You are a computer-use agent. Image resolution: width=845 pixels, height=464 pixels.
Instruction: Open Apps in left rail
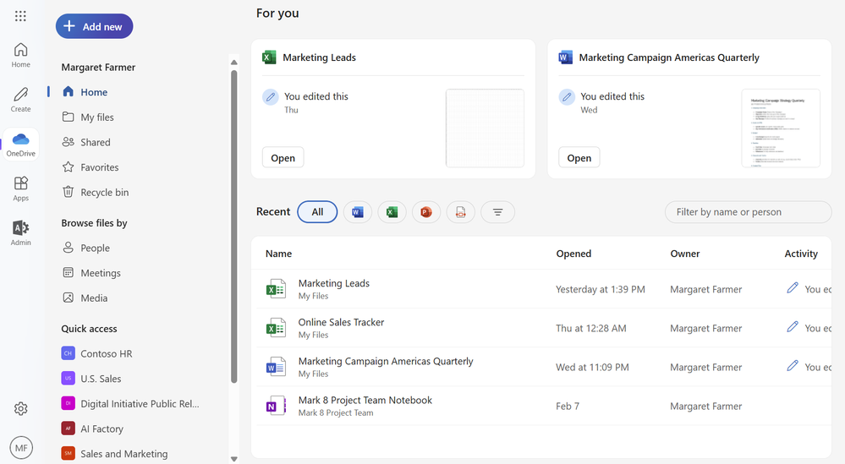coord(20,189)
